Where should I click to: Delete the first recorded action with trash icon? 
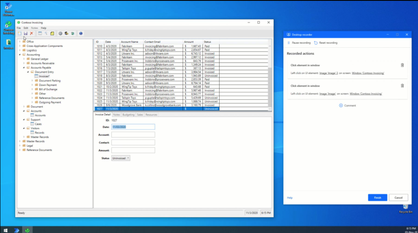point(402,65)
